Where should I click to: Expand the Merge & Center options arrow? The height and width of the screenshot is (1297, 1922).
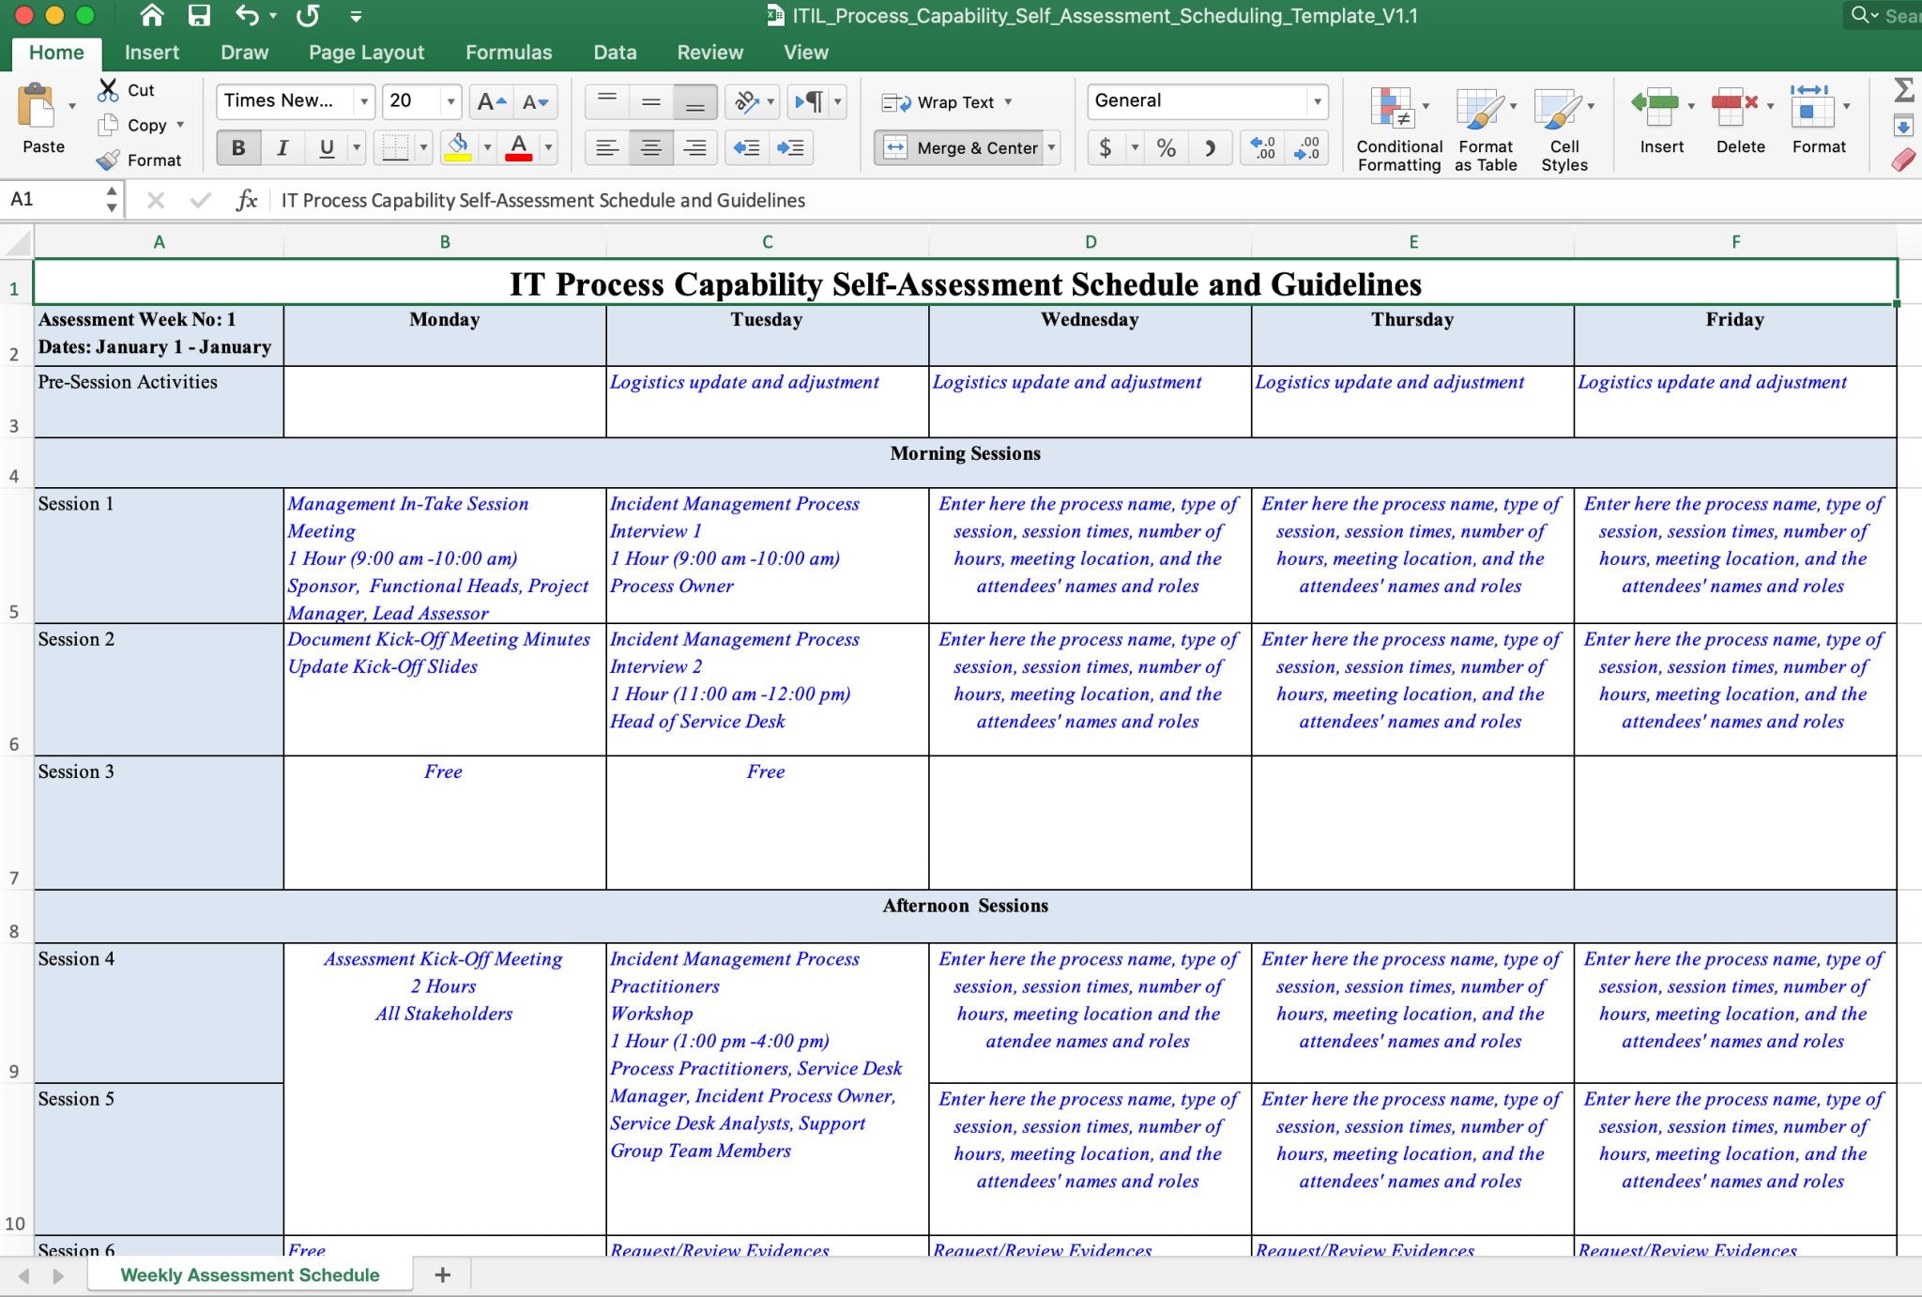pos(1051,147)
